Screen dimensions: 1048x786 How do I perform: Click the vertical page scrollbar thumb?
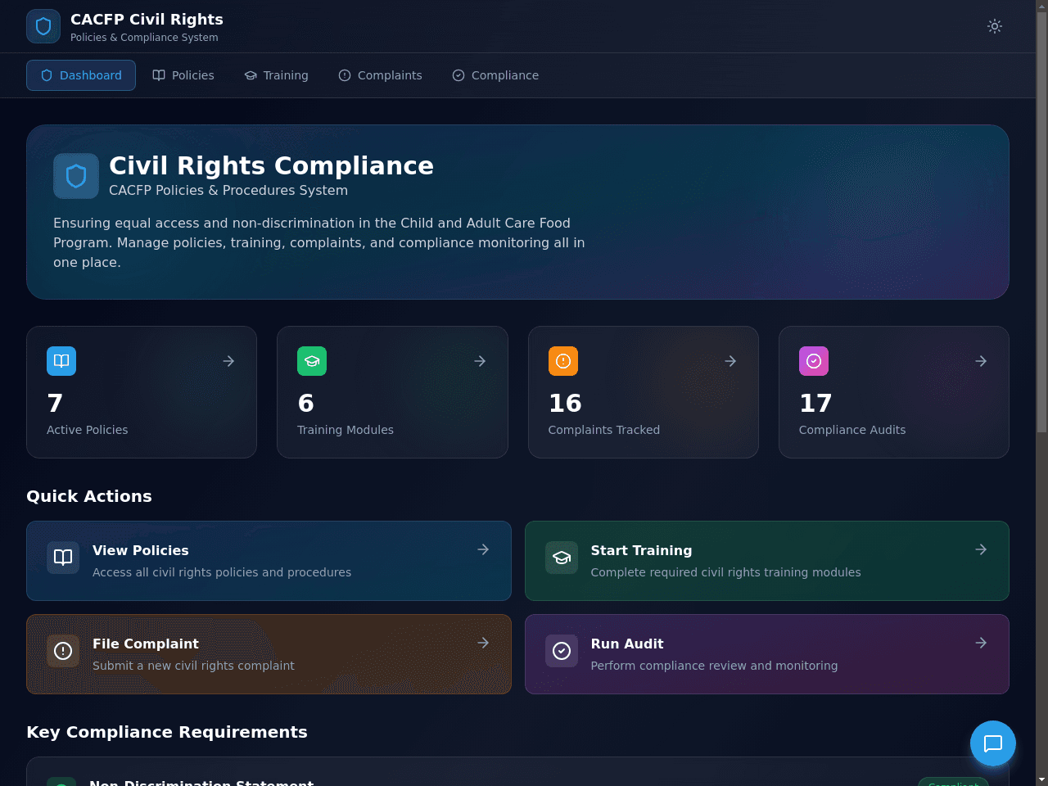pos(1041,221)
